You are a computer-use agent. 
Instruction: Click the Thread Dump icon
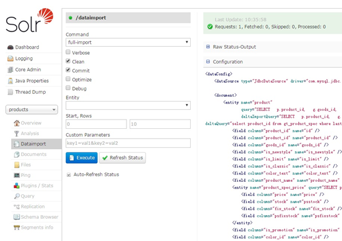(x=10, y=92)
